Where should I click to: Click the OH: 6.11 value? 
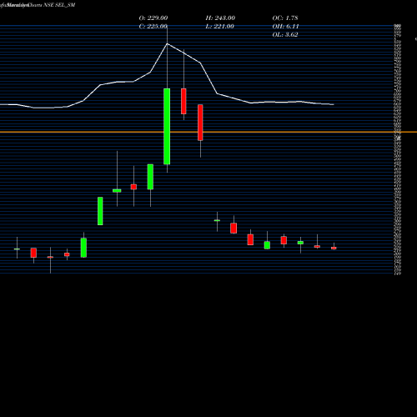pos(285,26)
